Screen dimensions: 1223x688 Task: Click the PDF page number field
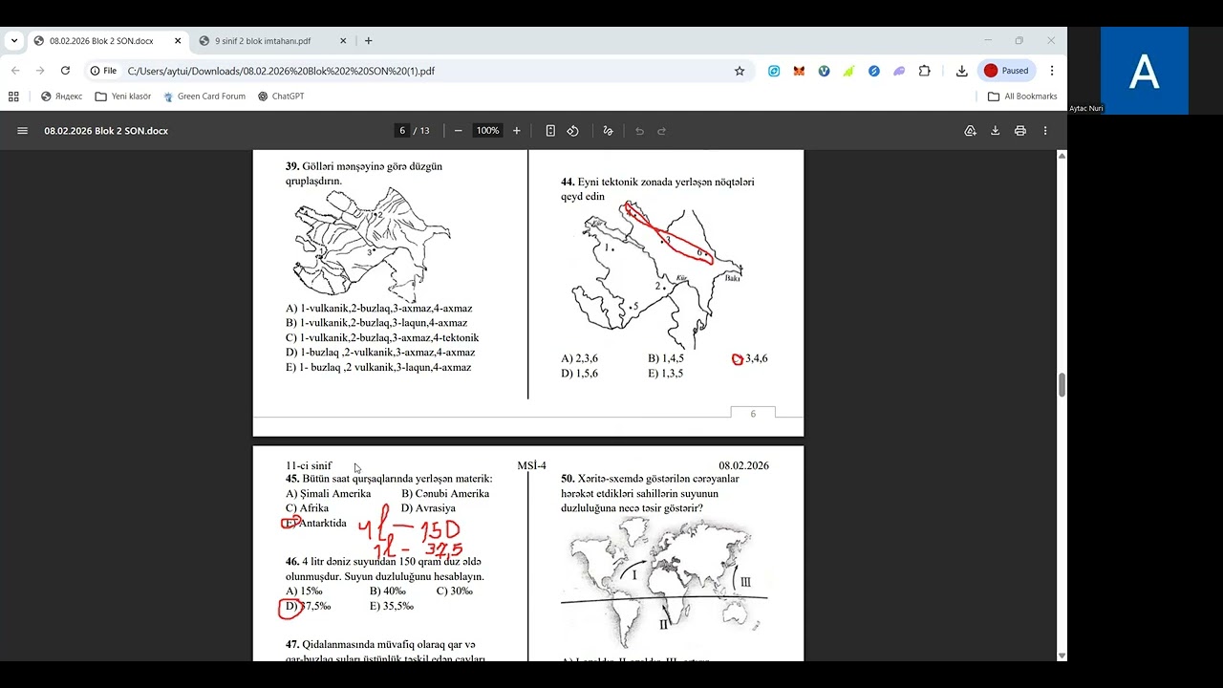pyautogui.click(x=402, y=131)
